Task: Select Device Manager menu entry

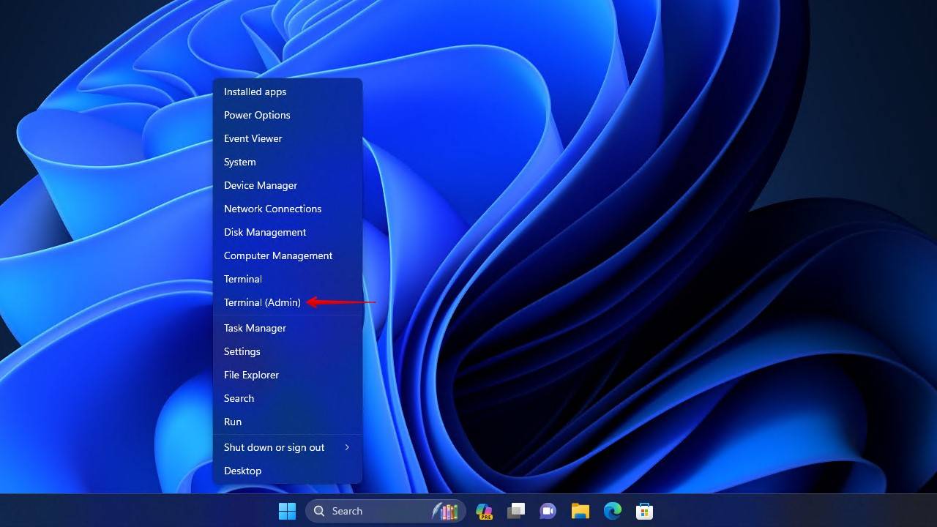Action: 260,185
